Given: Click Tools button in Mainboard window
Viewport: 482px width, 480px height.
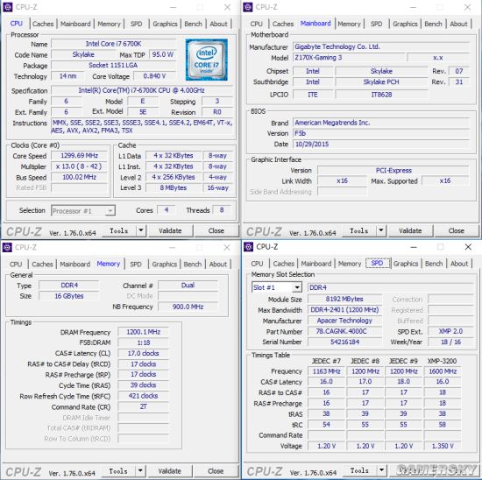Looking at the screenshot, I should pyautogui.click(x=359, y=230).
